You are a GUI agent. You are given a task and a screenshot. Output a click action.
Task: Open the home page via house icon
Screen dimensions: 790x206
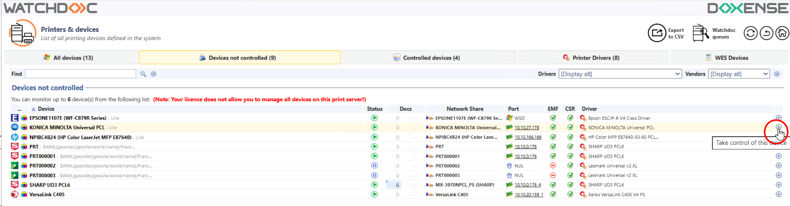click(781, 33)
